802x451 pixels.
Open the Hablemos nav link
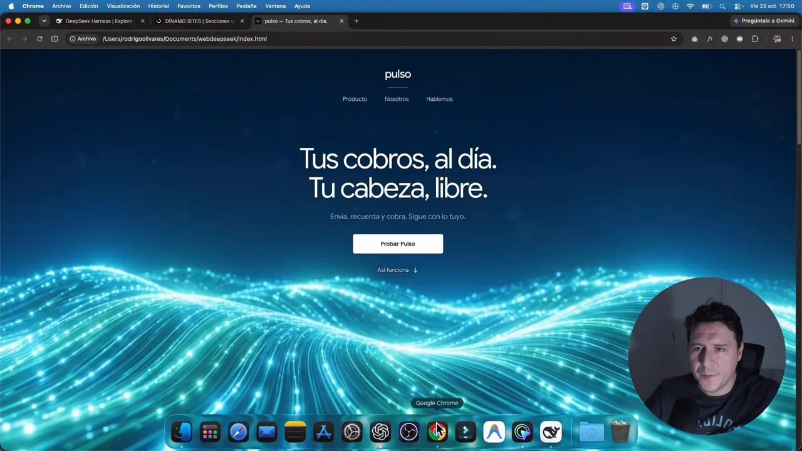(x=439, y=99)
